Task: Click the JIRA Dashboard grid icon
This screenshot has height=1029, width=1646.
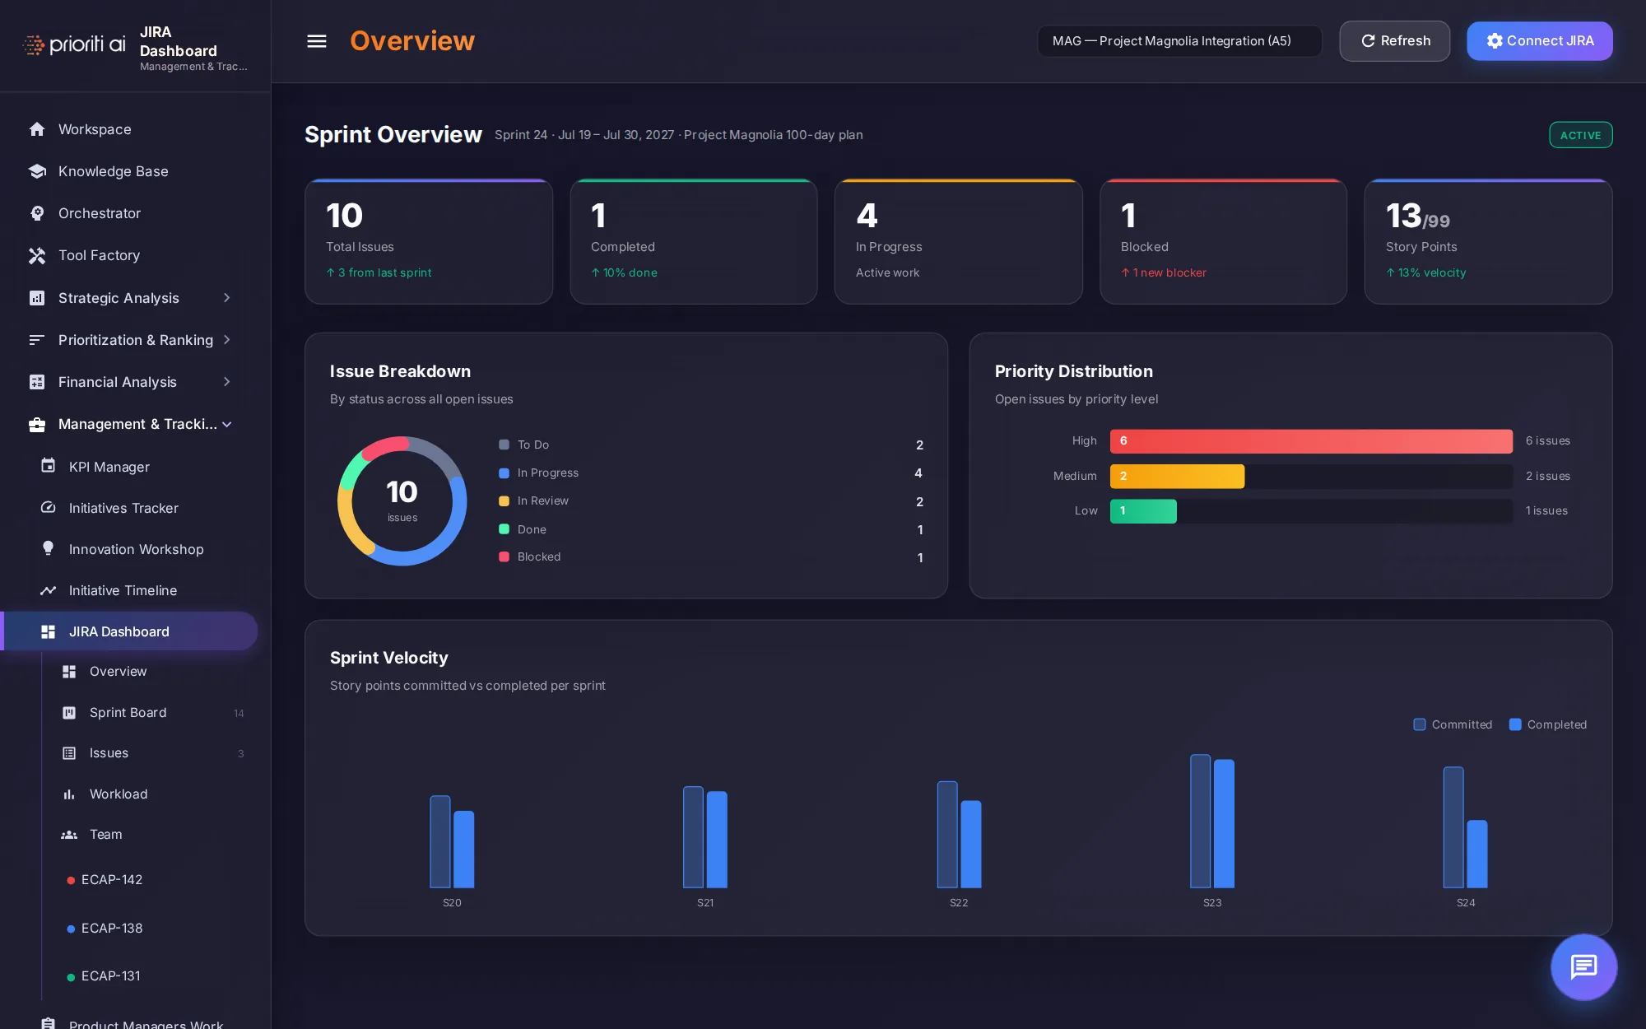Action: point(49,631)
